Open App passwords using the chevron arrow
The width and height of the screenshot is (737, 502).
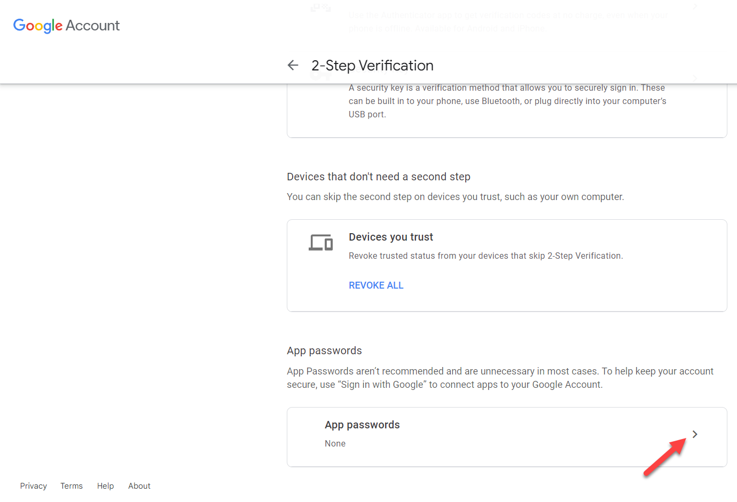tap(694, 434)
